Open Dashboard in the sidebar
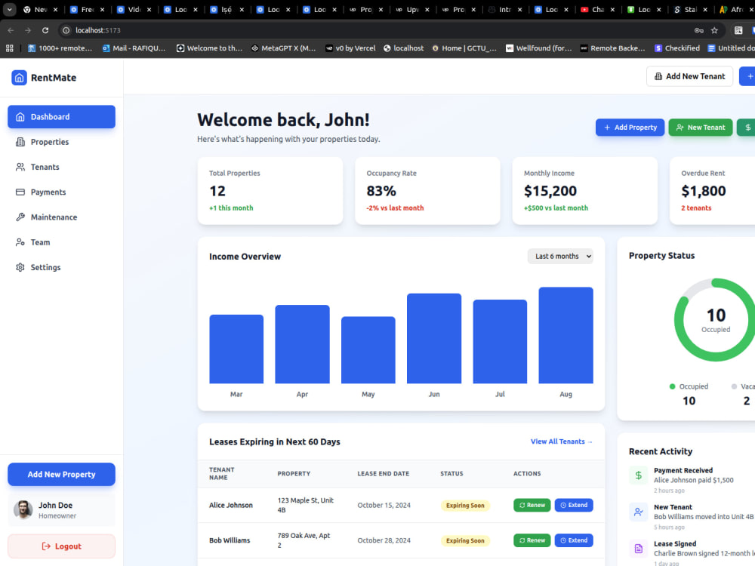Viewport: 755px width, 566px height. pyautogui.click(x=61, y=117)
